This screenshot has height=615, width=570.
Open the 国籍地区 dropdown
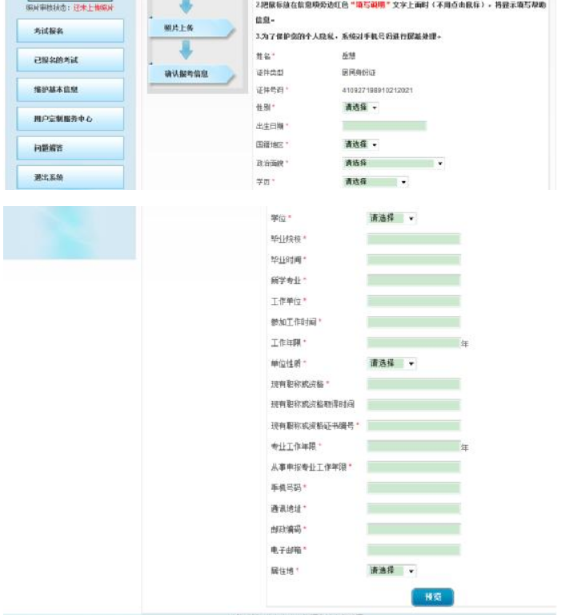[x=360, y=144]
